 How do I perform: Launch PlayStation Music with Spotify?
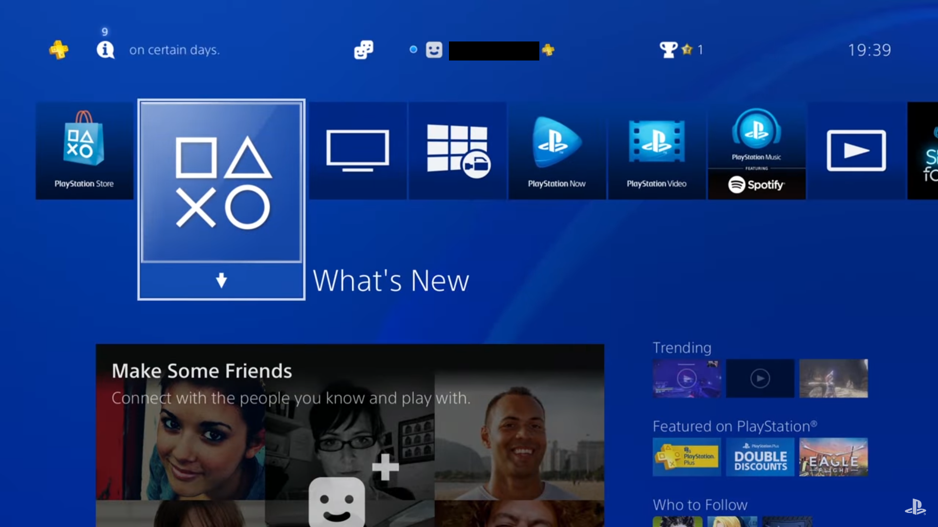click(756, 151)
